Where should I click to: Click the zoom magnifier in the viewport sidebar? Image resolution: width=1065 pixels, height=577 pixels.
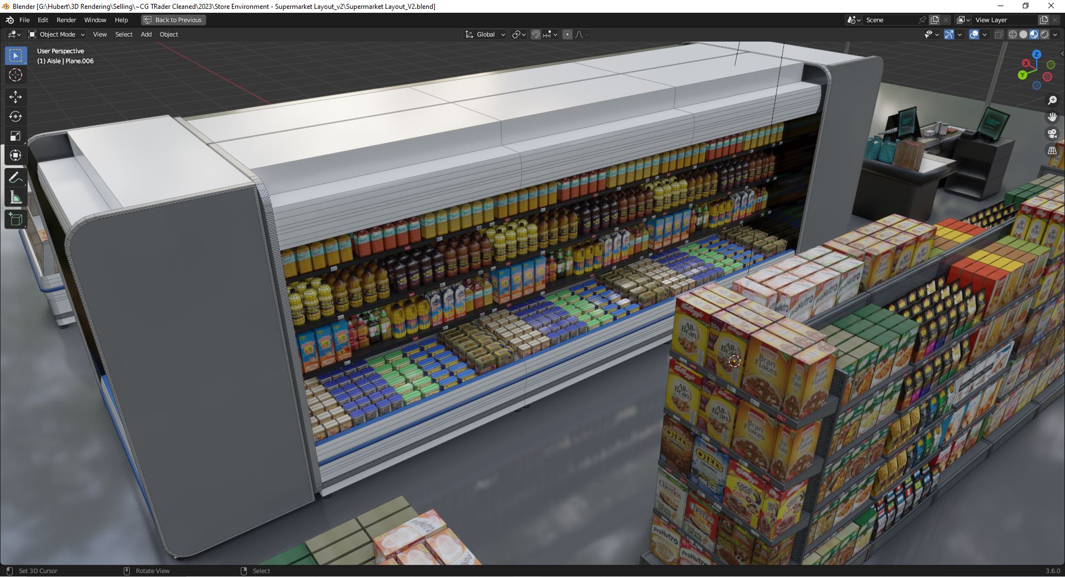(1052, 100)
